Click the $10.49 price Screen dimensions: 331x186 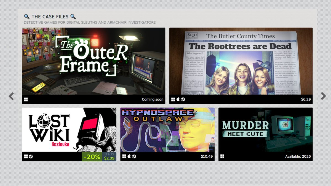(207, 157)
